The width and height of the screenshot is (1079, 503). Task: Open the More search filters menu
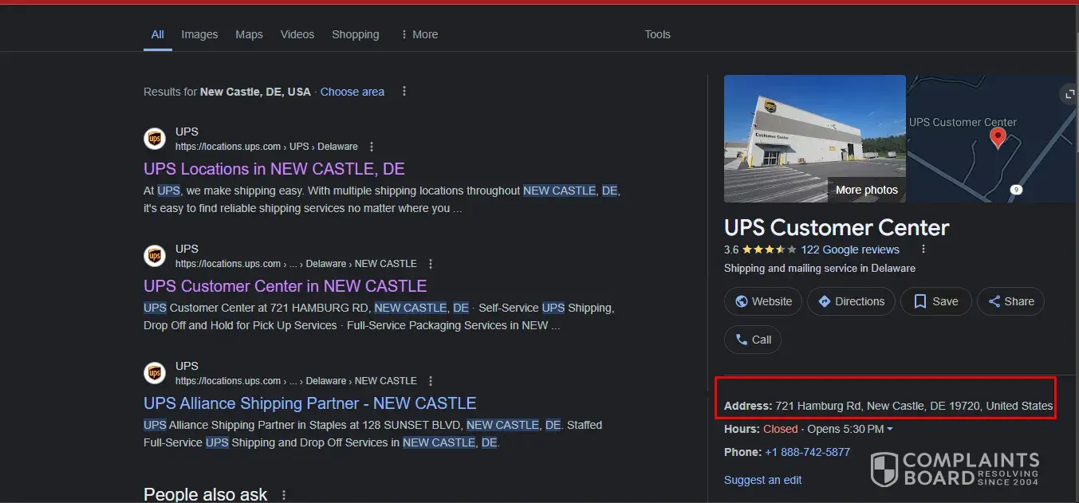tap(419, 34)
